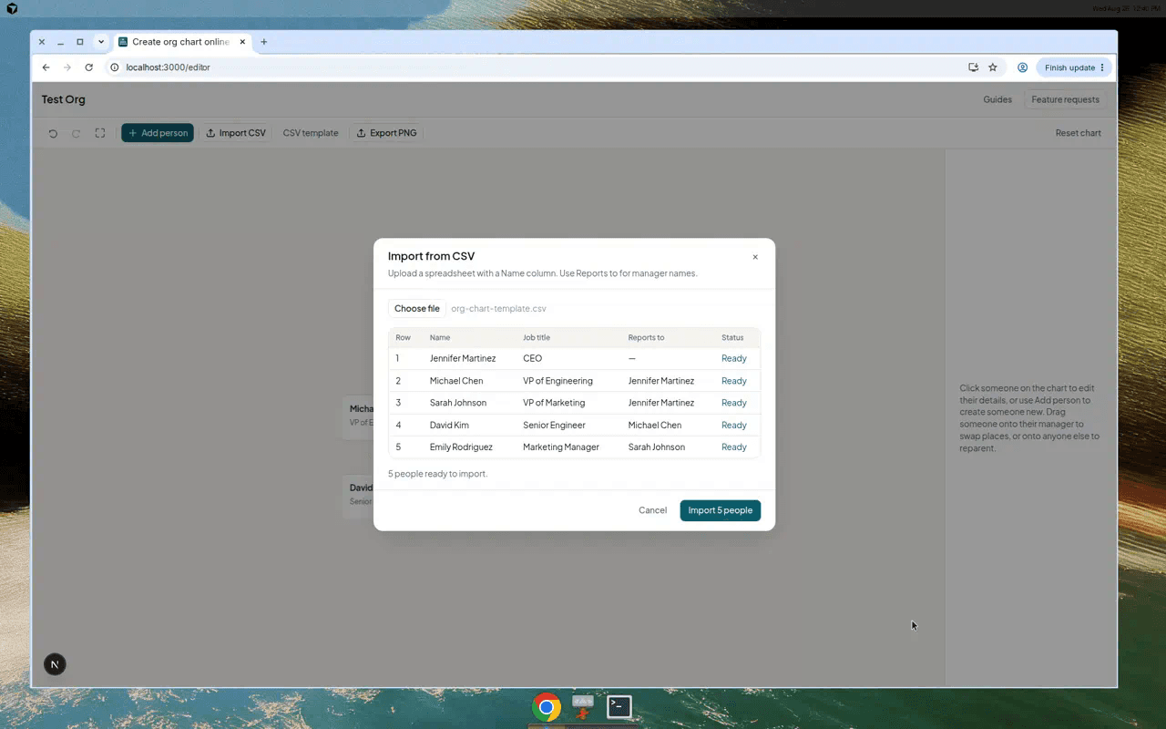Click the Finish update button

coord(1074,67)
